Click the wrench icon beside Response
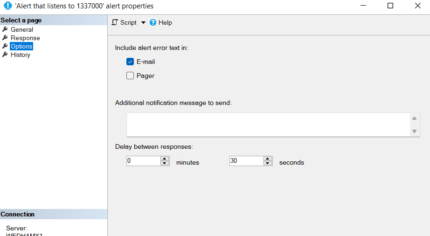This screenshot has width=430, height=236. [x=5, y=38]
